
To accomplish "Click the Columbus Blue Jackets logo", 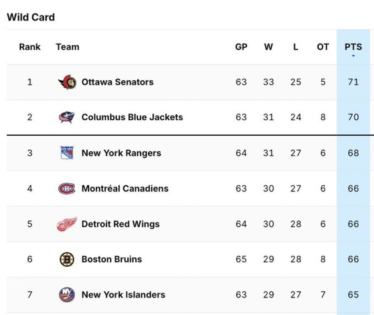I will tap(67, 117).
